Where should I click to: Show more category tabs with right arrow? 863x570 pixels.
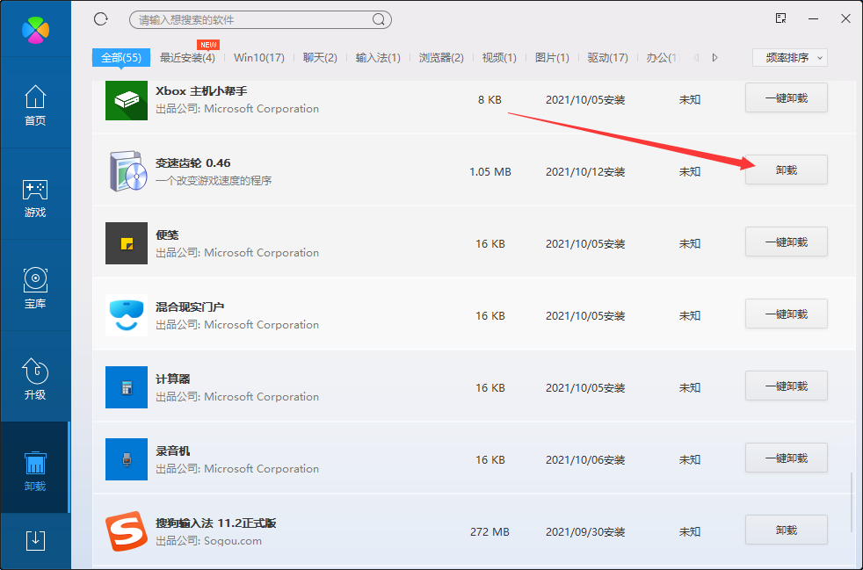715,57
